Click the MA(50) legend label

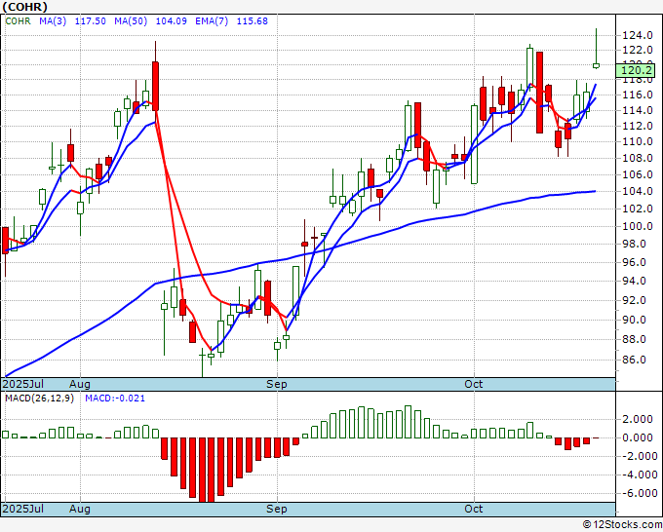pos(131,21)
